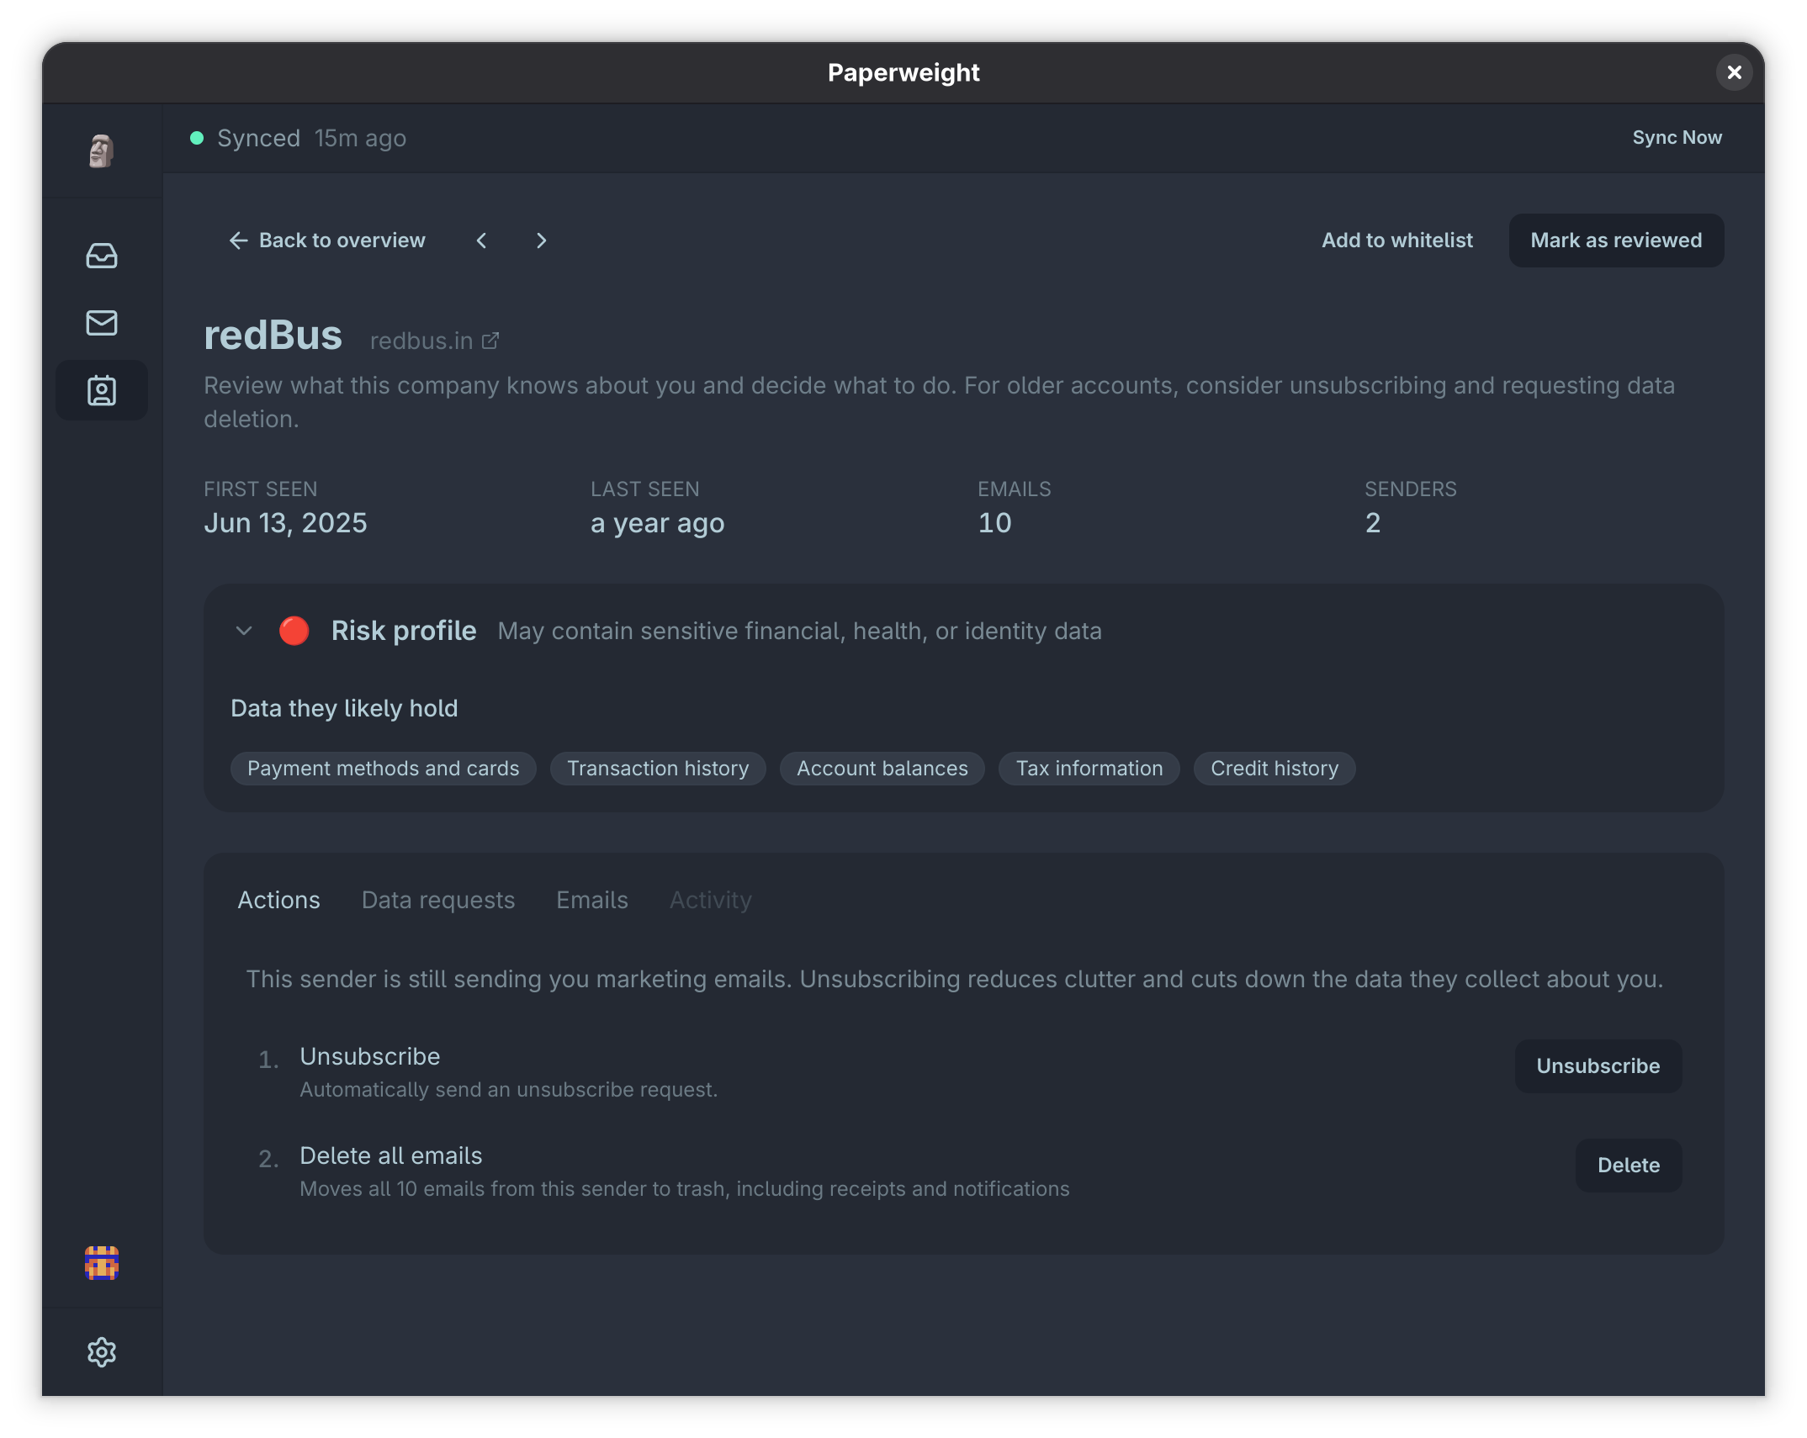This screenshot has width=1807, height=1438.
Task: Go back to overview
Action: coord(327,241)
